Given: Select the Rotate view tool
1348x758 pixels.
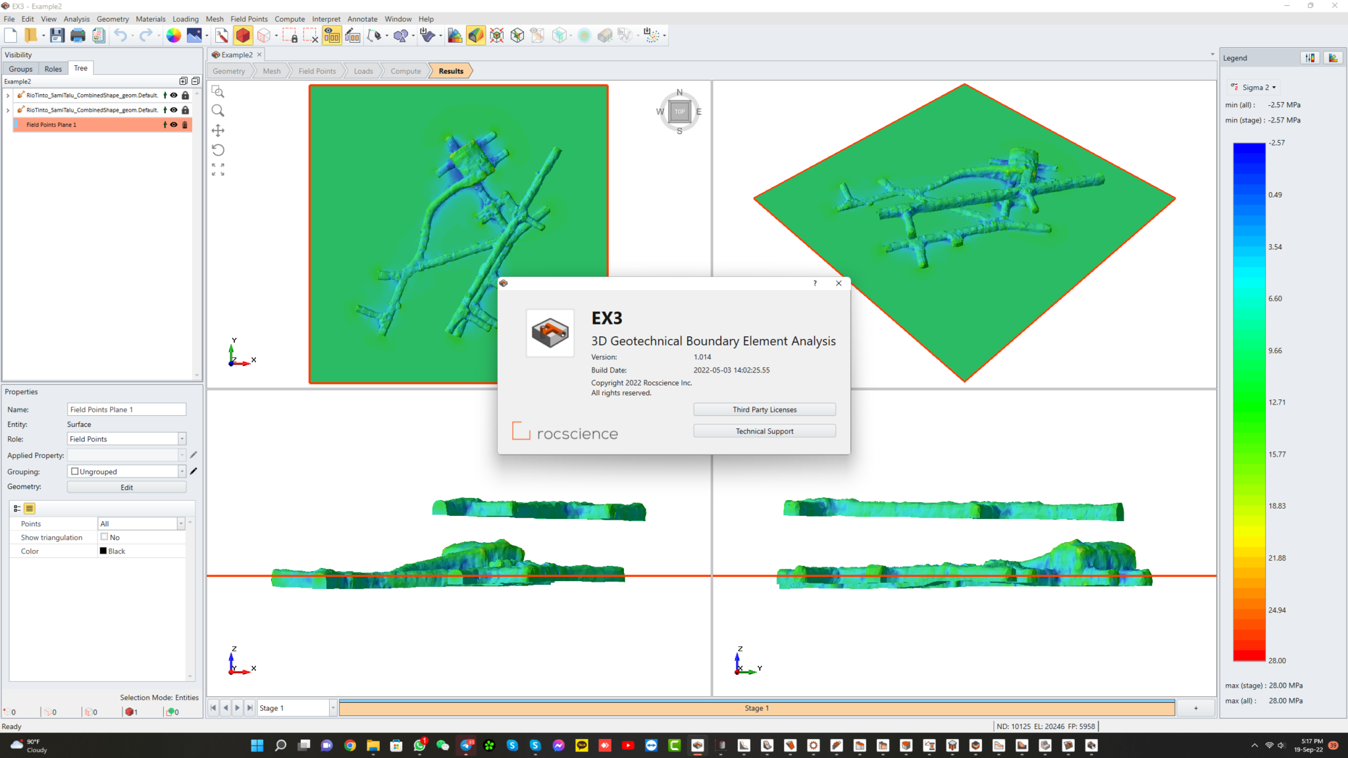Looking at the screenshot, I should click(x=218, y=150).
